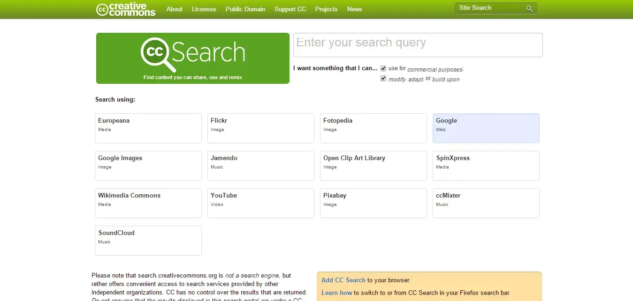
Task: Click the Creative Commons logo
Action: [125, 9]
